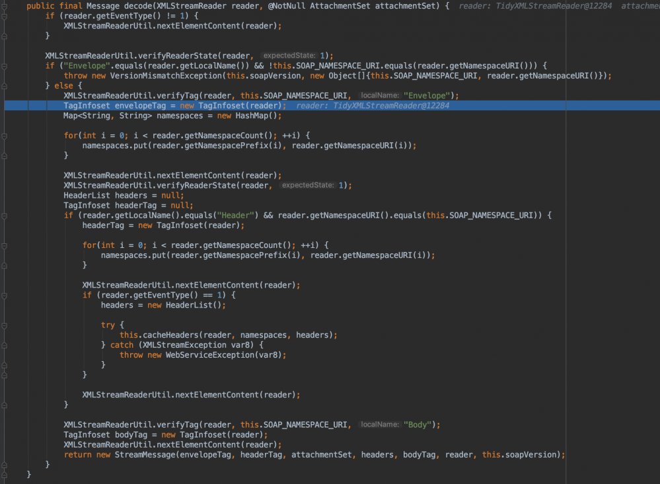Click the 'return' keyword
660x484 pixels.
click(77, 455)
